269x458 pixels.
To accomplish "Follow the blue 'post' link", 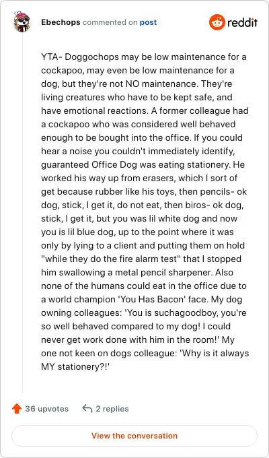I will pos(148,22).
